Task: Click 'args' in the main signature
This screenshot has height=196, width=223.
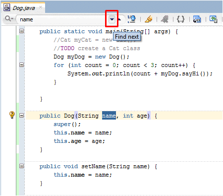Action: coord(161,31)
